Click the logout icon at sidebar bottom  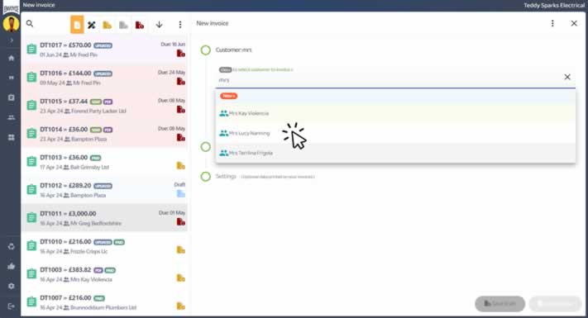(x=12, y=306)
